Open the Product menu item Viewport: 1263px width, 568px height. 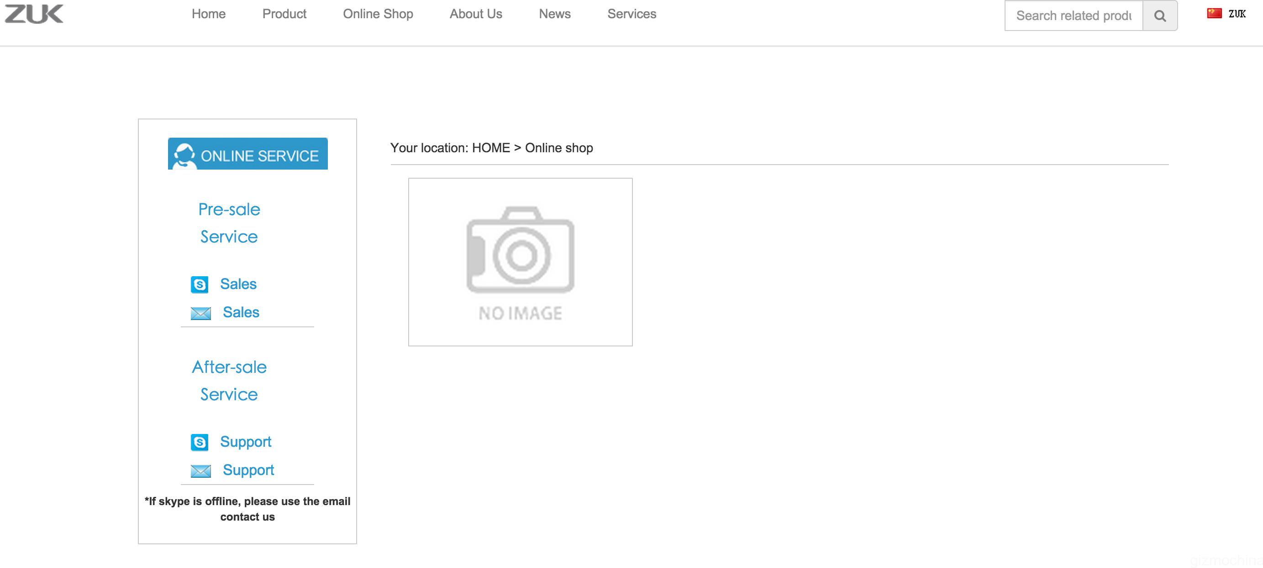(x=284, y=14)
